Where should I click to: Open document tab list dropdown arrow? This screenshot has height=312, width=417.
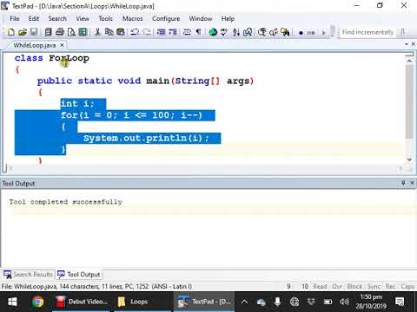click(x=407, y=44)
